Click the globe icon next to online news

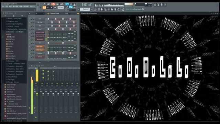coord(143,9)
